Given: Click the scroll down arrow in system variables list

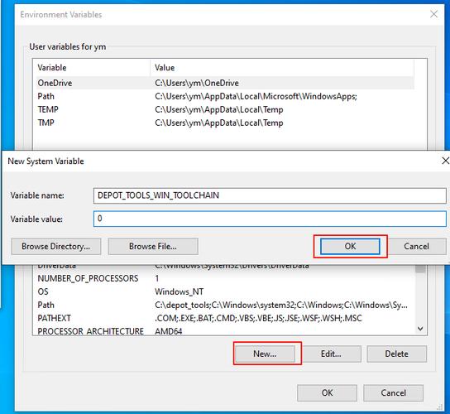Looking at the screenshot, I should coord(420,329).
